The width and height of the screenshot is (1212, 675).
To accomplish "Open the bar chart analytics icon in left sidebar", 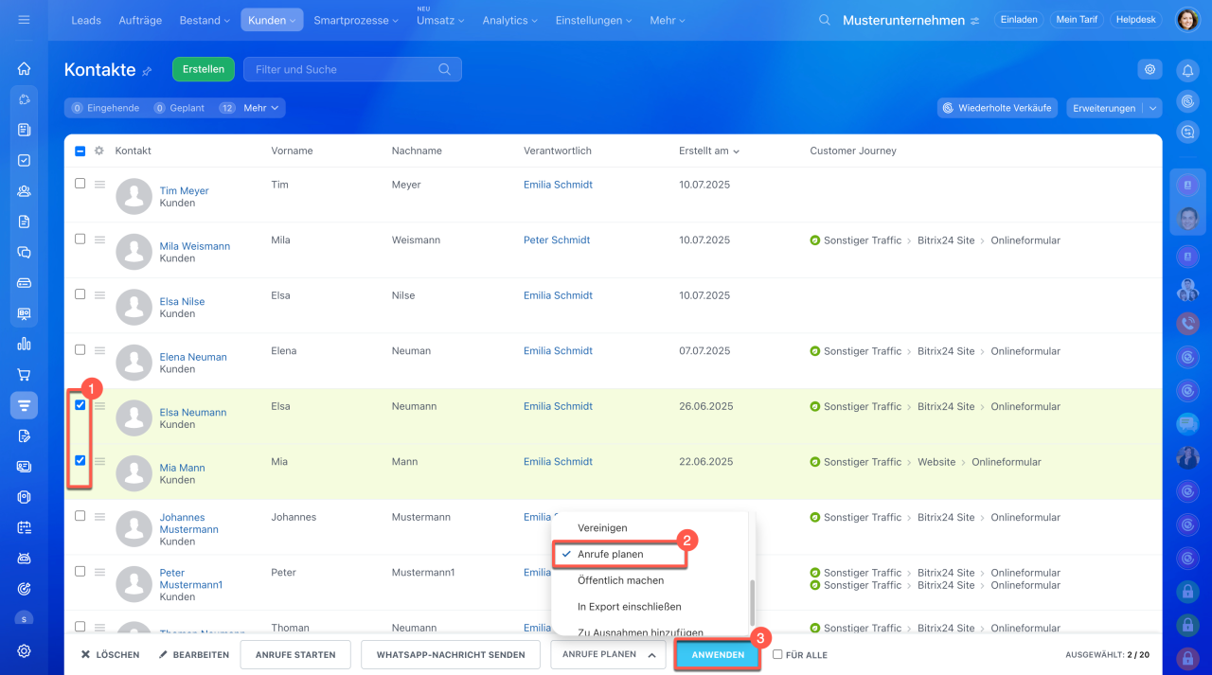I will tap(25, 344).
